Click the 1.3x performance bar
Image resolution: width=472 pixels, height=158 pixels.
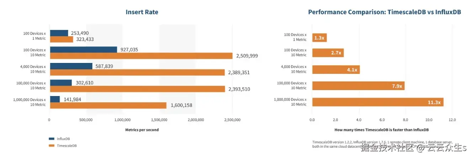click(x=319, y=38)
